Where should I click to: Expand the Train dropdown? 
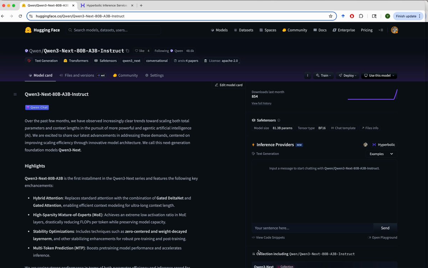tap(323, 76)
